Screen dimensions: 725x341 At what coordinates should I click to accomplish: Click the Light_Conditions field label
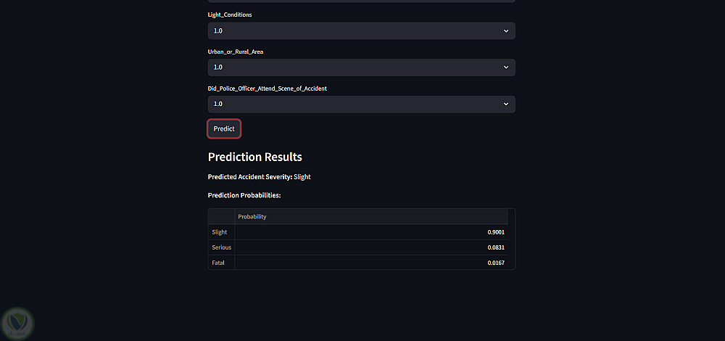tap(230, 15)
